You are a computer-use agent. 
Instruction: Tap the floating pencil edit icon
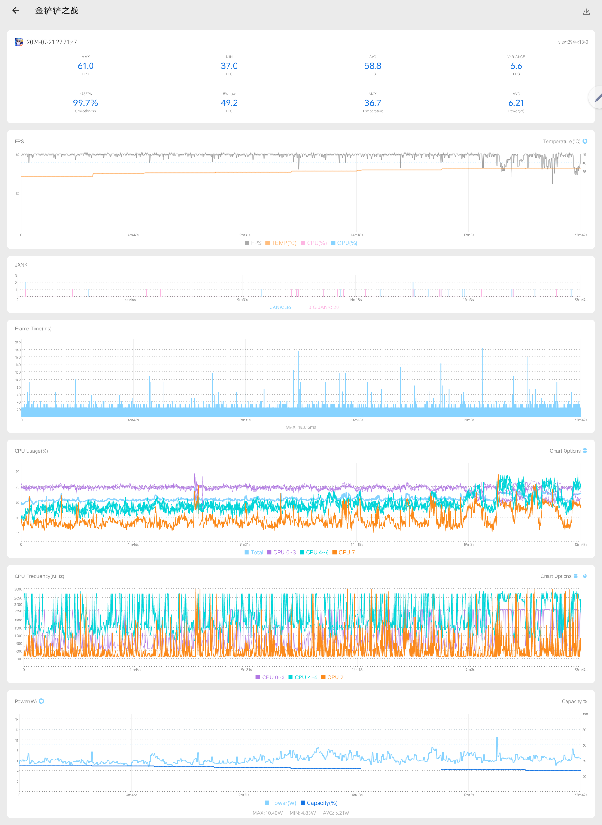(x=597, y=98)
